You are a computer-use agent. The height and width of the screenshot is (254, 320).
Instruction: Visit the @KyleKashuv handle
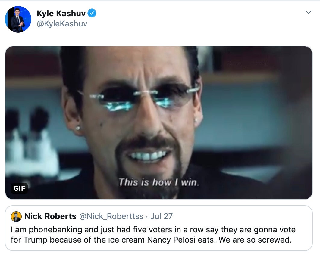click(62, 24)
